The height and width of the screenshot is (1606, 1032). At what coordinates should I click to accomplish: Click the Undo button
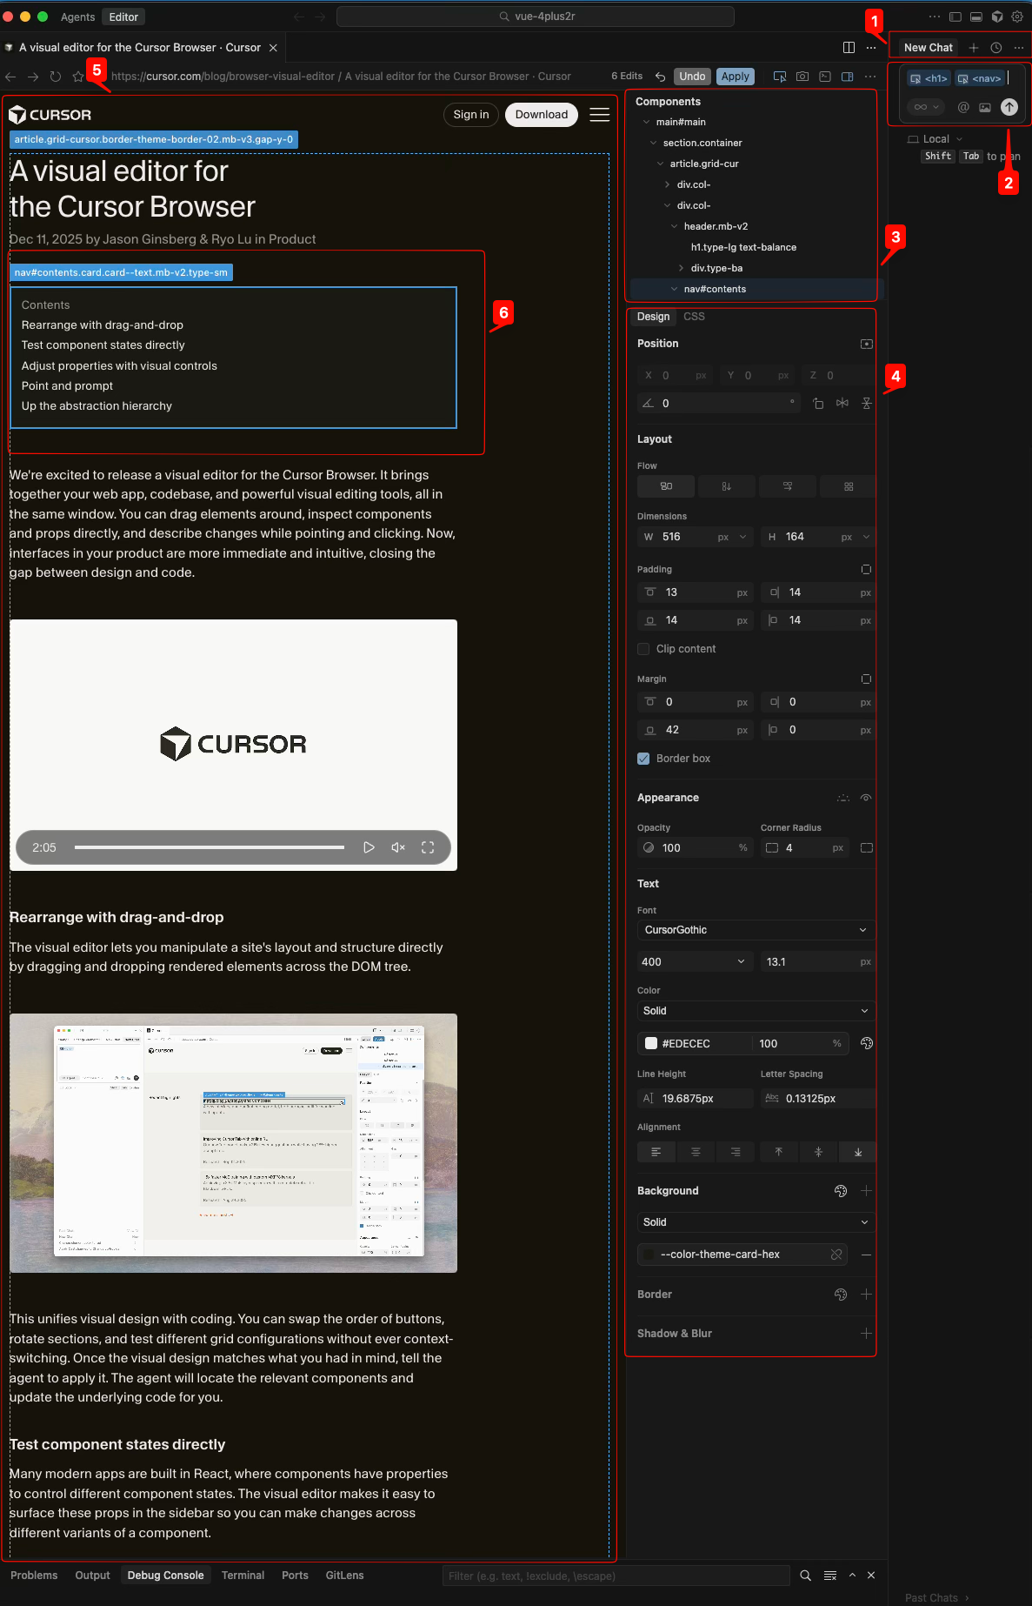[692, 77]
